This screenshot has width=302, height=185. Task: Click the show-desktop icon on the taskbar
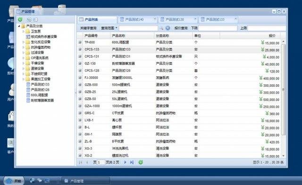(47, 181)
